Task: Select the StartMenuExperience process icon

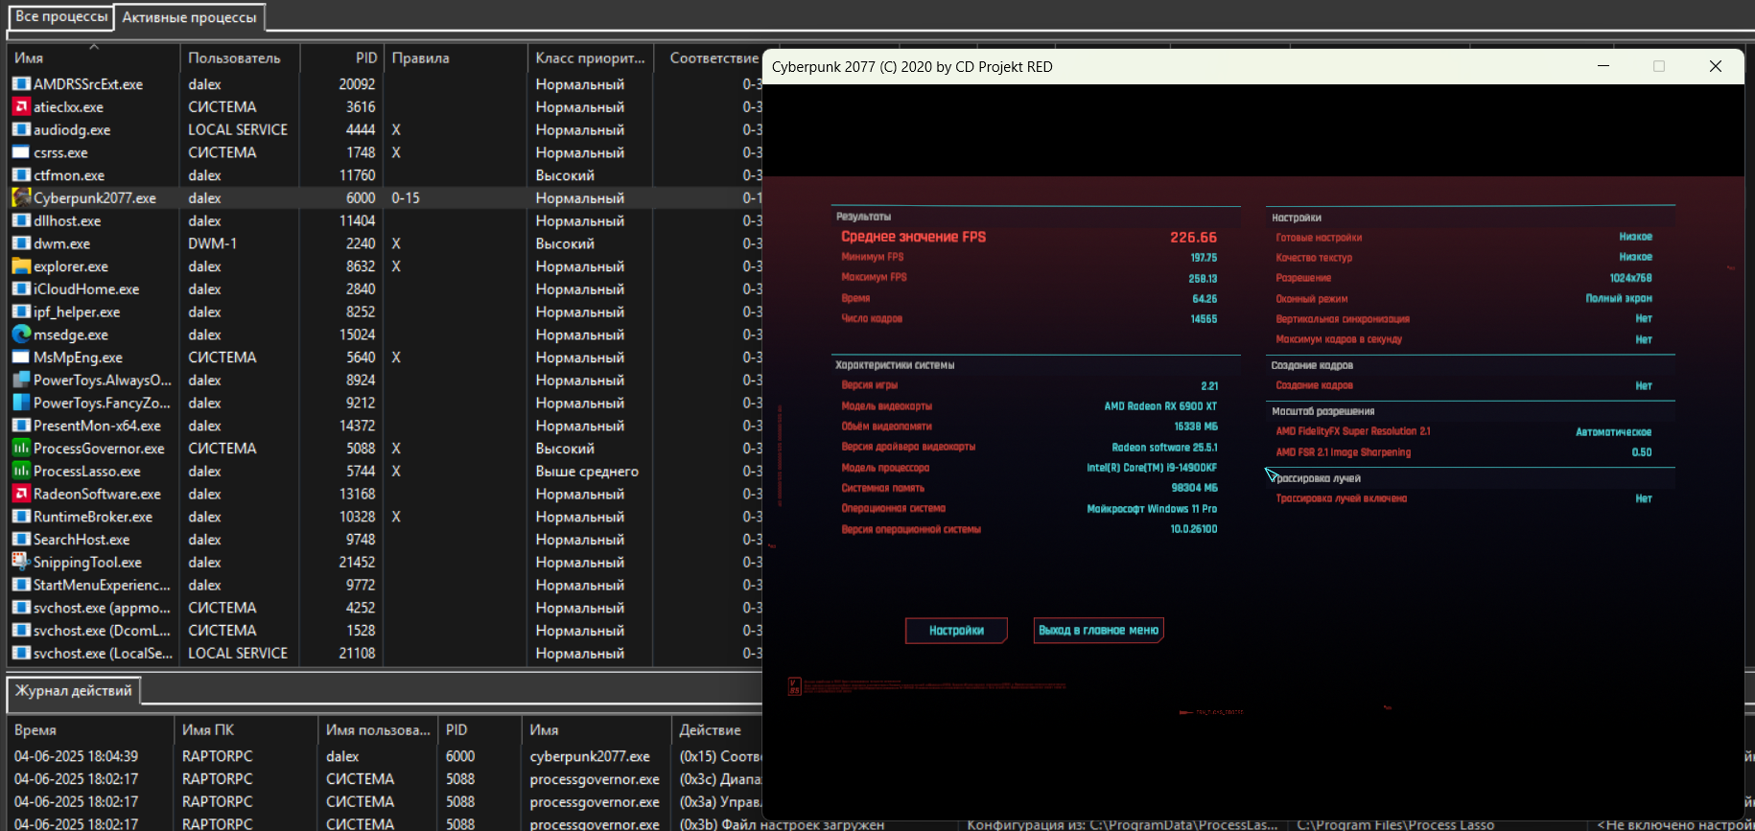Action: 21,585
